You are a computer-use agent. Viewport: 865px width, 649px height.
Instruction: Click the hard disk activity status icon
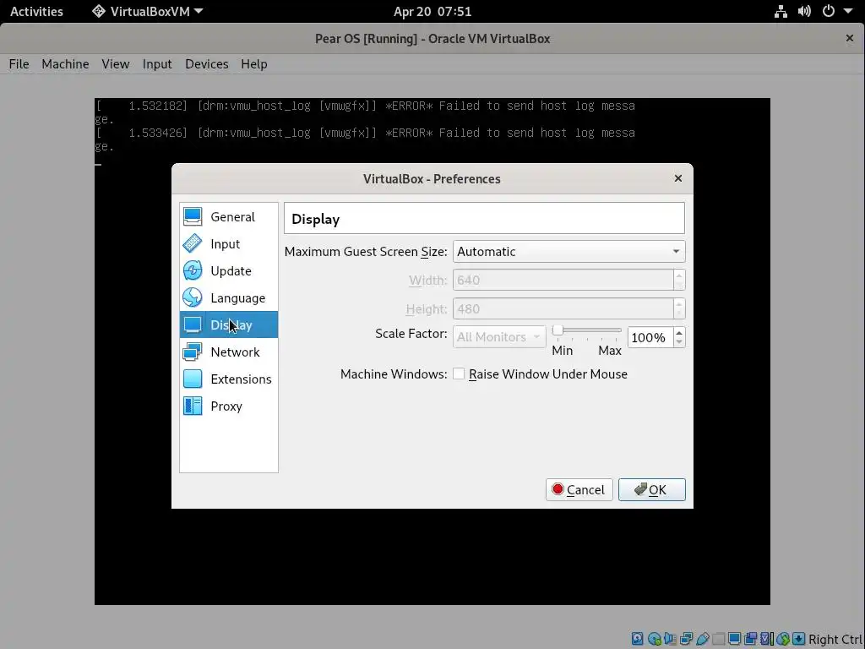click(637, 639)
